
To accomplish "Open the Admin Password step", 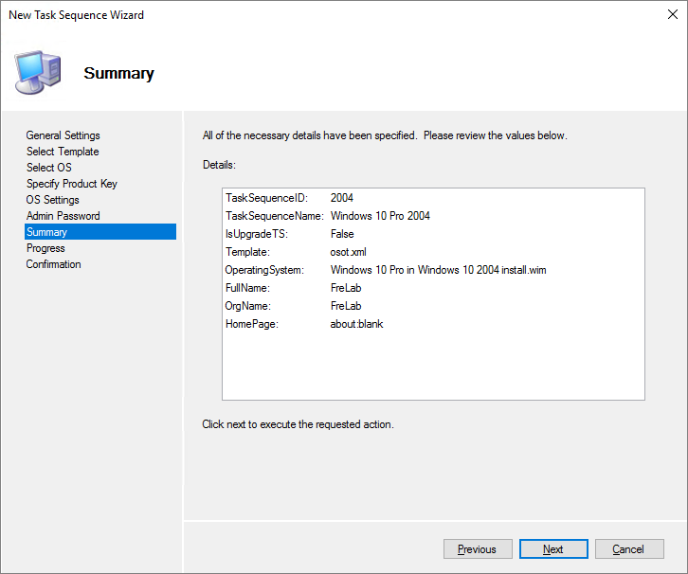I will coord(63,216).
